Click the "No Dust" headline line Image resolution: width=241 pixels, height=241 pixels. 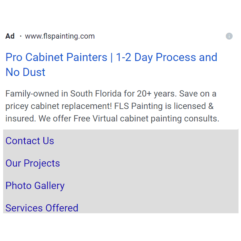pos(26,72)
